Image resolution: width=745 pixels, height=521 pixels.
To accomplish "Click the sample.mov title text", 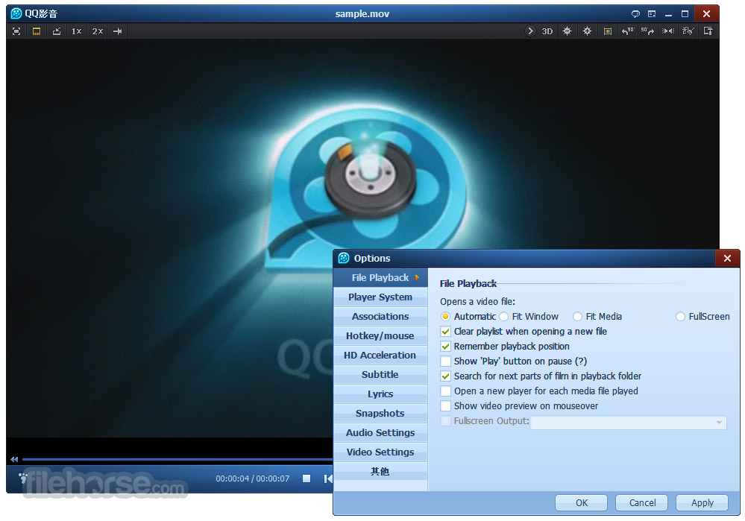I will tap(362, 13).
